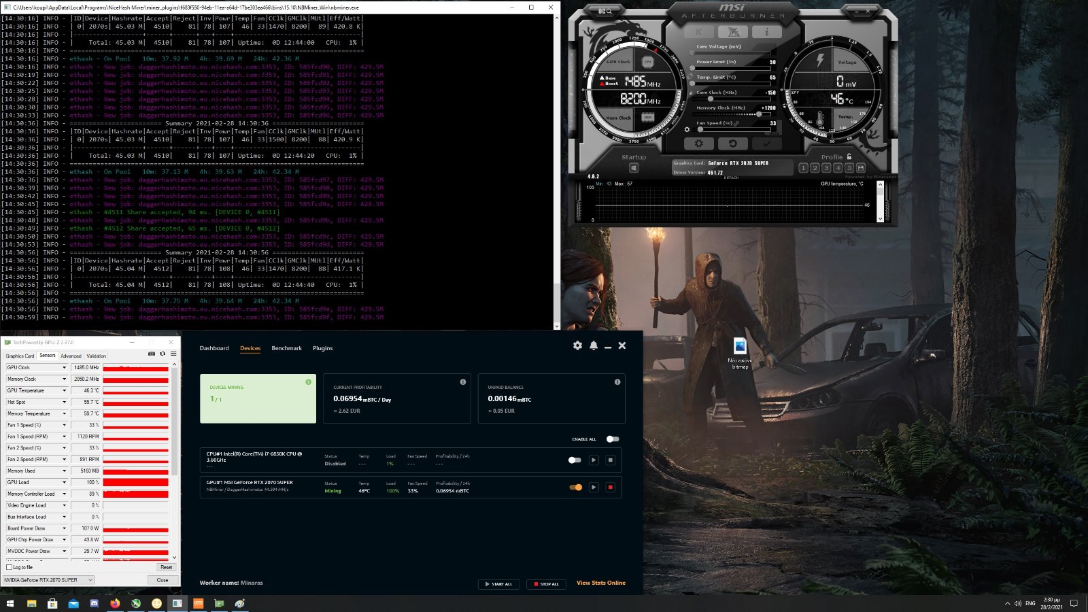Toggle Enable All devices switch
The image size is (1088, 612).
pyautogui.click(x=613, y=439)
